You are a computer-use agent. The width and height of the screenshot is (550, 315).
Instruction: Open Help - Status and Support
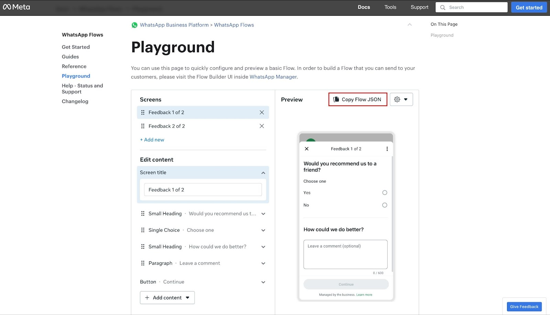tap(82, 89)
